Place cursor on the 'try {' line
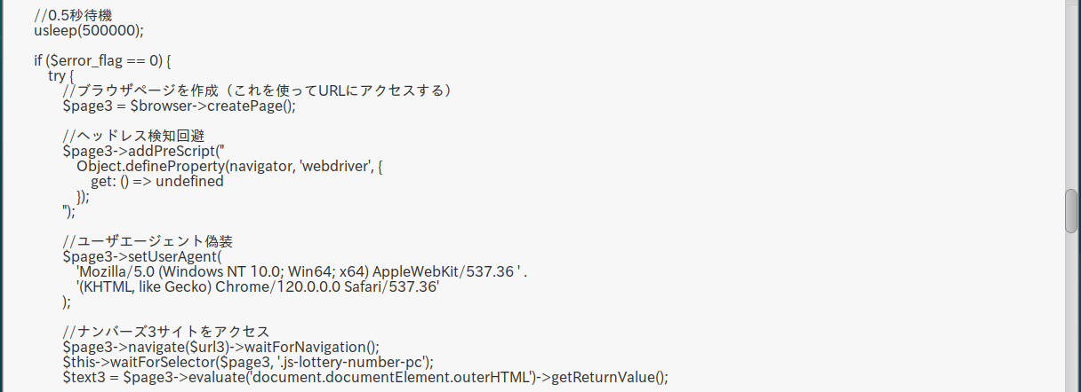The height and width of the screenshot is (392, 1081). pos(61,75)
